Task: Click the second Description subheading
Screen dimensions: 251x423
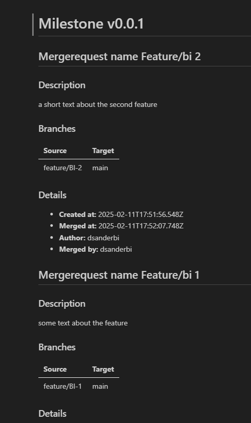Action: click(62, 304)
